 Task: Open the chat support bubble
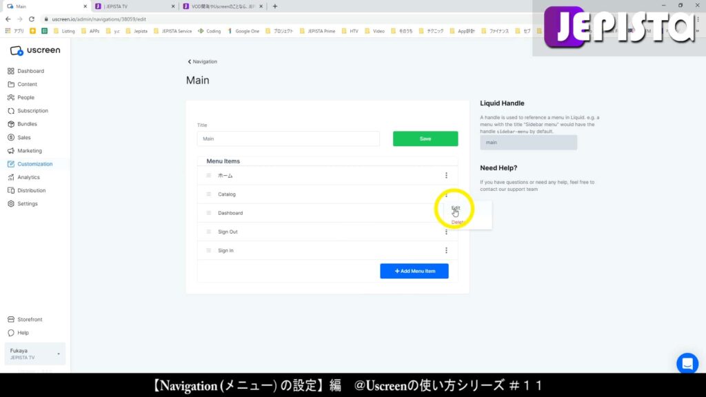pyautogui.click(x=687, y=363)
